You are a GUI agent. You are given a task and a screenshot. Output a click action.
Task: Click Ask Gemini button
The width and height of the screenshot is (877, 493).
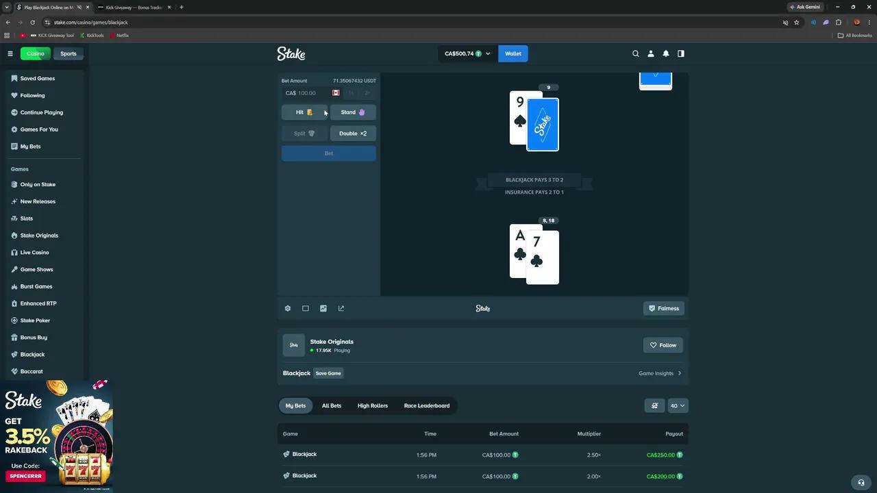pyautogui.click(x=804, y=7)
